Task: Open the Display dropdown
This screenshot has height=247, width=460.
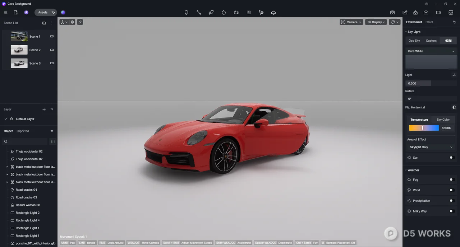Action: click(376, 22)
